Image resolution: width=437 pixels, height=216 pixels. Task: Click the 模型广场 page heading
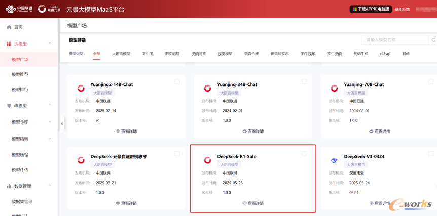77,26
